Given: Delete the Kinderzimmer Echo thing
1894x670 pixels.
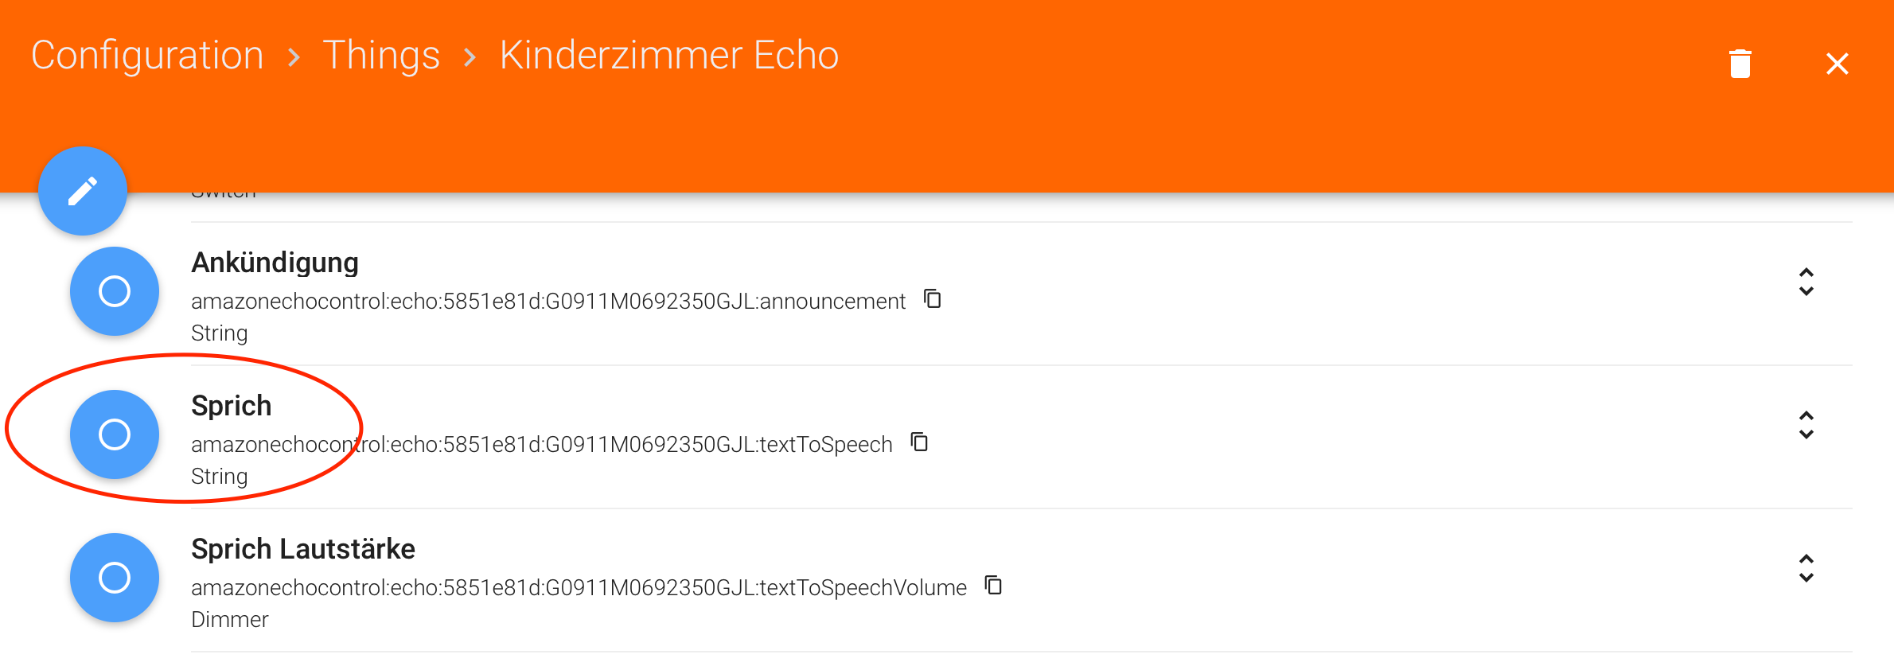Looking at the screenshot, I should click(x=1740, y=64).
